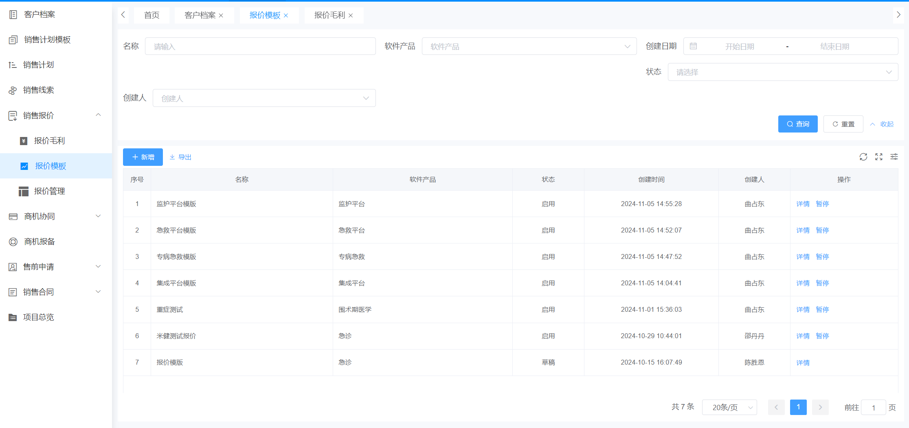Open the 状态 dropdown filter

click(782, 72)
